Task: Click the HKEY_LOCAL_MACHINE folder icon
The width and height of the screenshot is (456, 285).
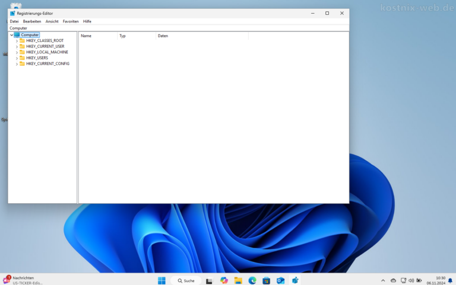Action: (22, 52)
